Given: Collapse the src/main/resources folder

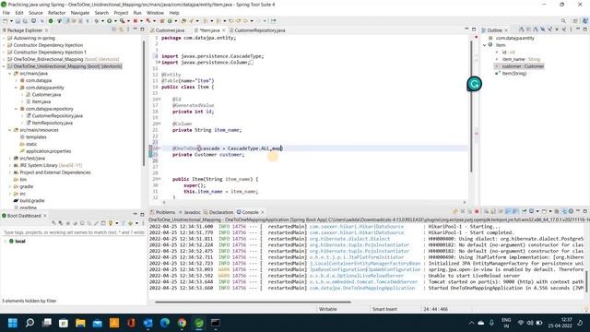Looking at the screenshot, I should [x=10, y=130].
